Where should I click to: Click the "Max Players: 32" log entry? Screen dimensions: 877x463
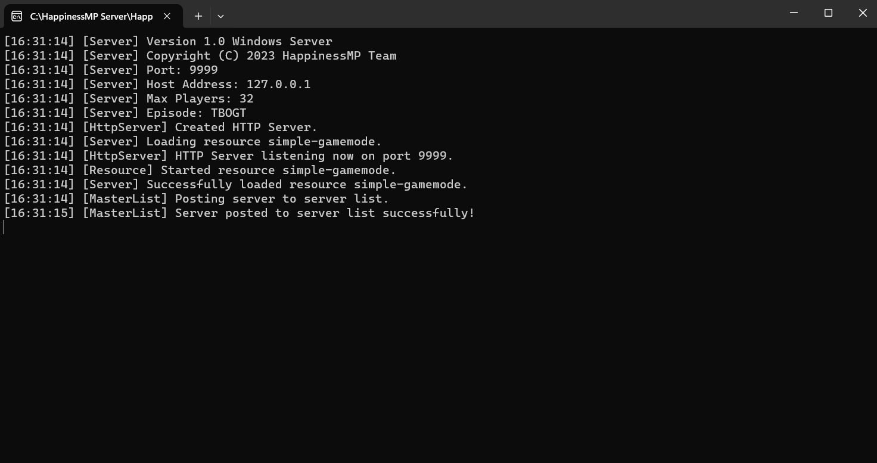200,98
